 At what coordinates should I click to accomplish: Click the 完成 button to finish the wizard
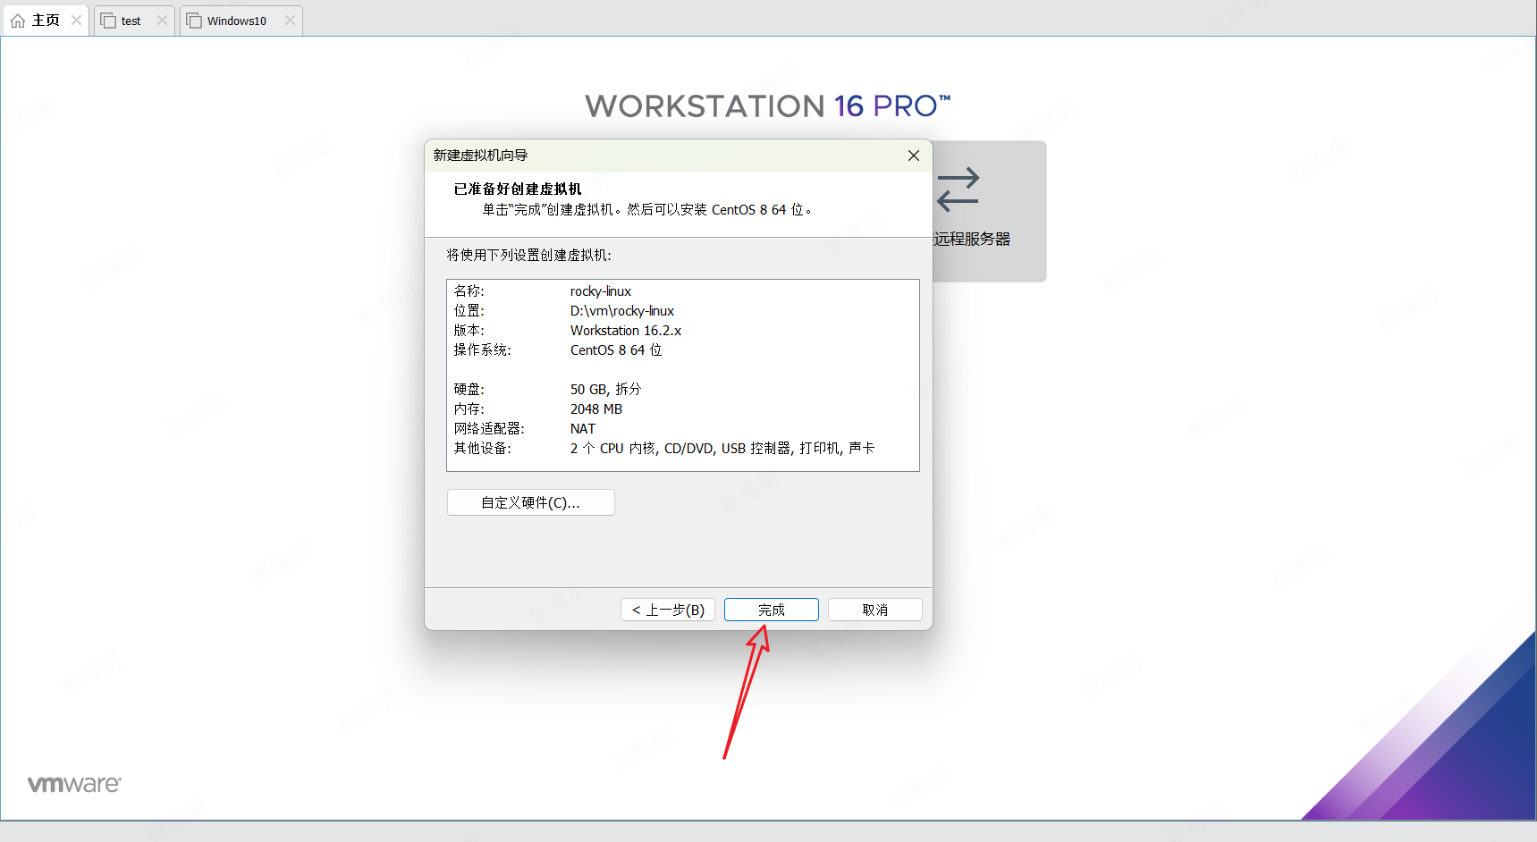tap(771, 610)
